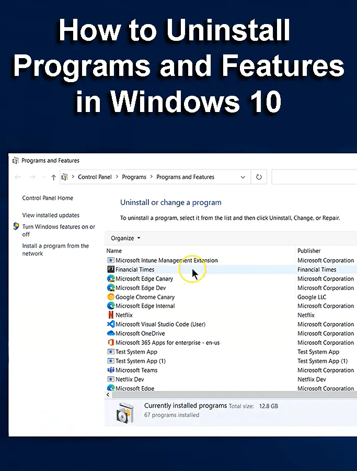Select Microsoft Edge Dev program name
This screenshot has width=357, height=471.
(141, 288)
